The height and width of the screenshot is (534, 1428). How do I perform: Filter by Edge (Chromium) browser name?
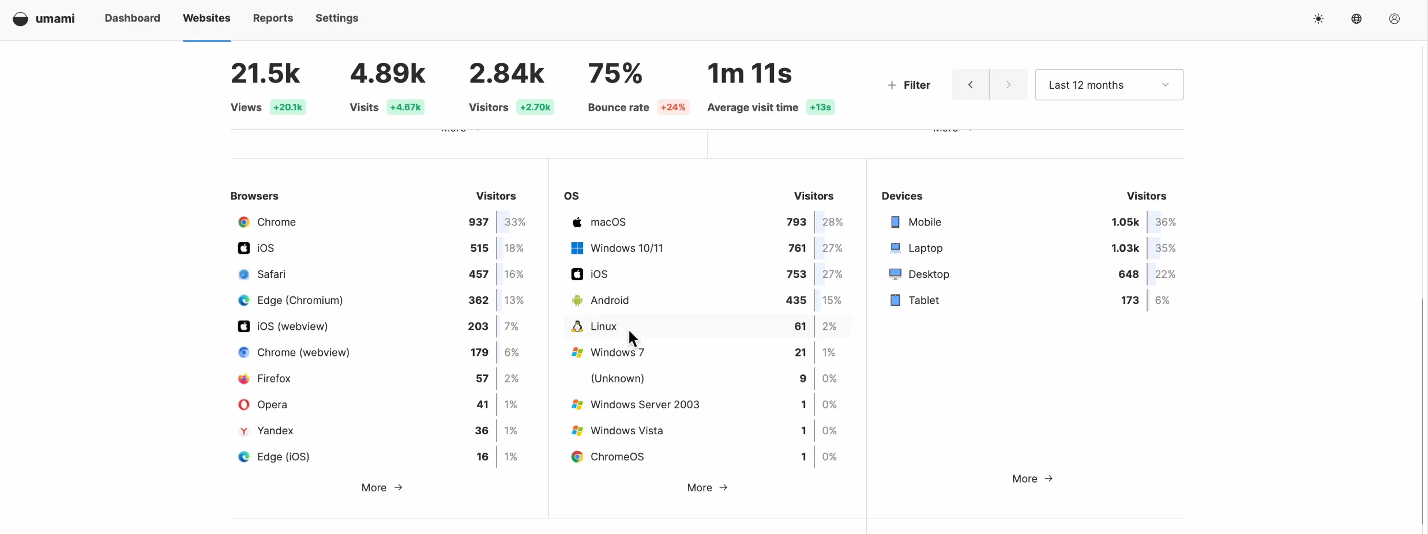300,300
